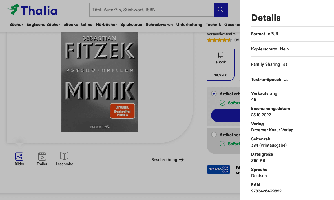Click the Erscheinungsdatum value 25.10.2022
Image resolution: width=334 pixels, height=200 pixels.
coord(261,115)
